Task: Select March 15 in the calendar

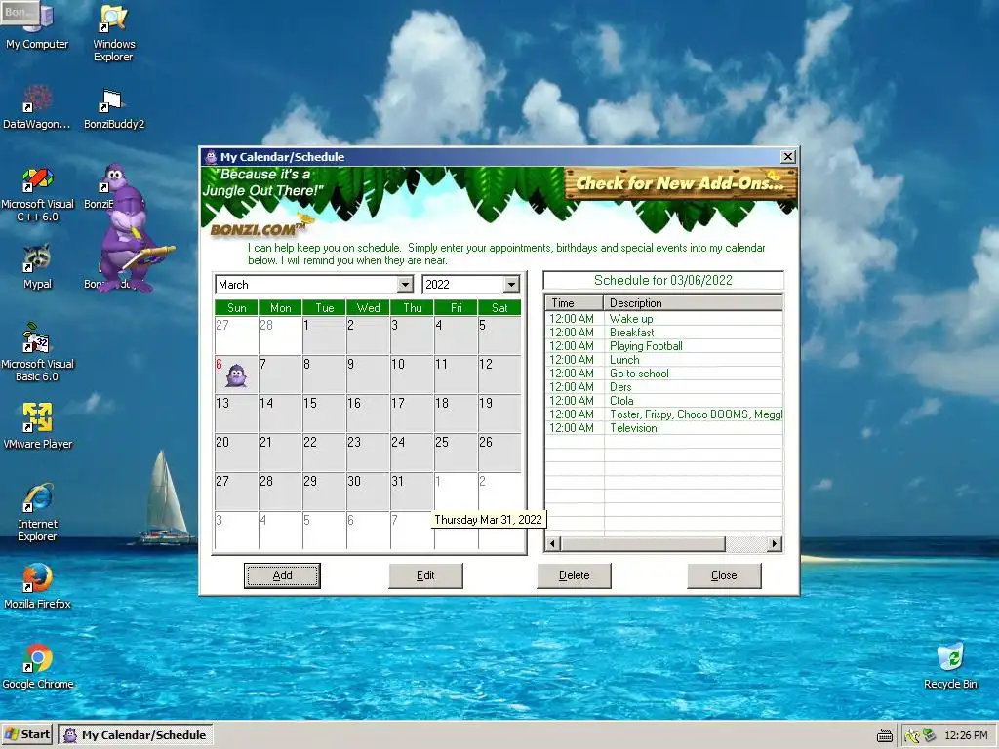Action: point(324,414)
